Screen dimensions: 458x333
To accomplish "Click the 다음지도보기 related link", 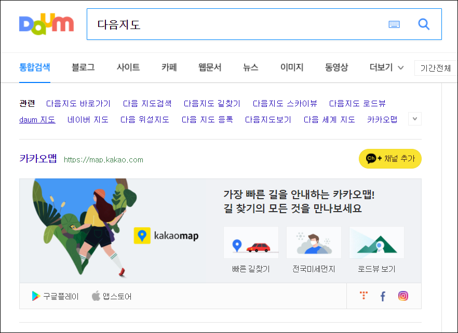I will tap(268, 120).
